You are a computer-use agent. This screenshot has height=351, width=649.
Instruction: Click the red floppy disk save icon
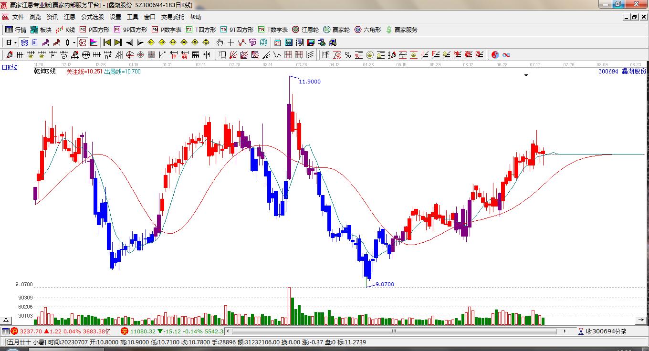coord(311,42)
